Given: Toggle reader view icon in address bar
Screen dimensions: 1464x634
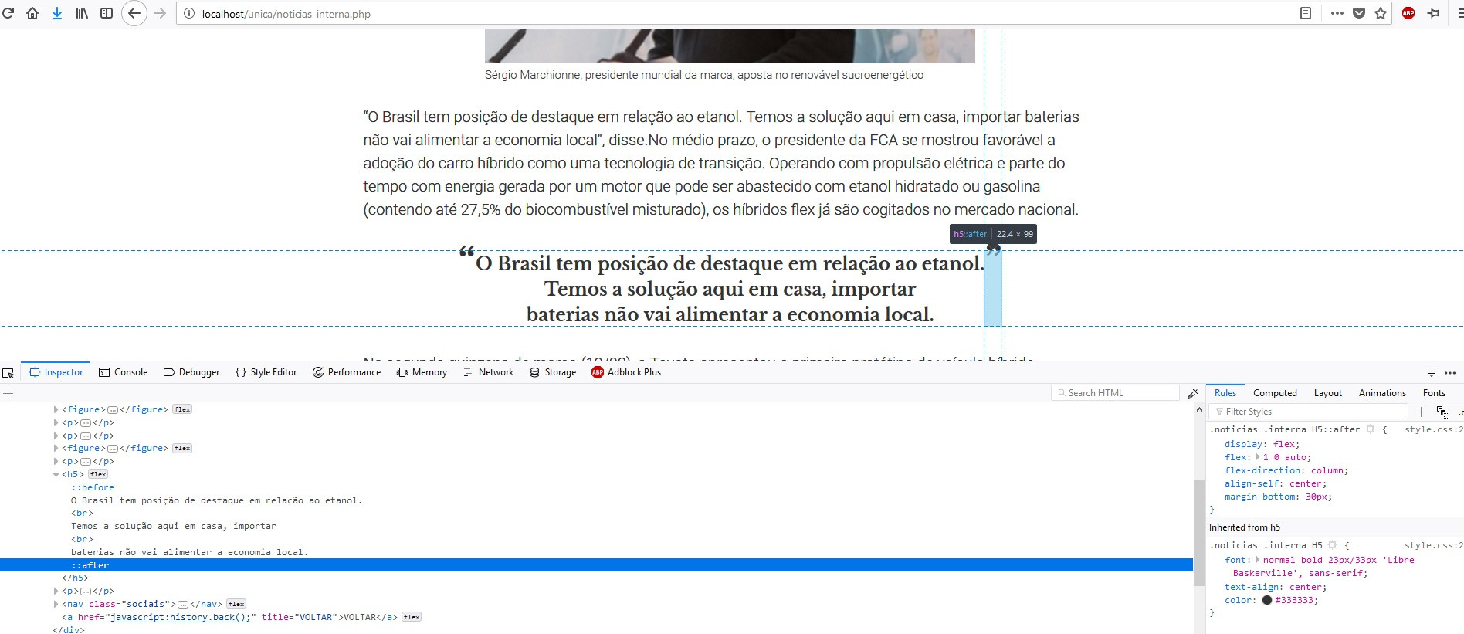Looking at the screenshot, I should tap(1306, 13).
